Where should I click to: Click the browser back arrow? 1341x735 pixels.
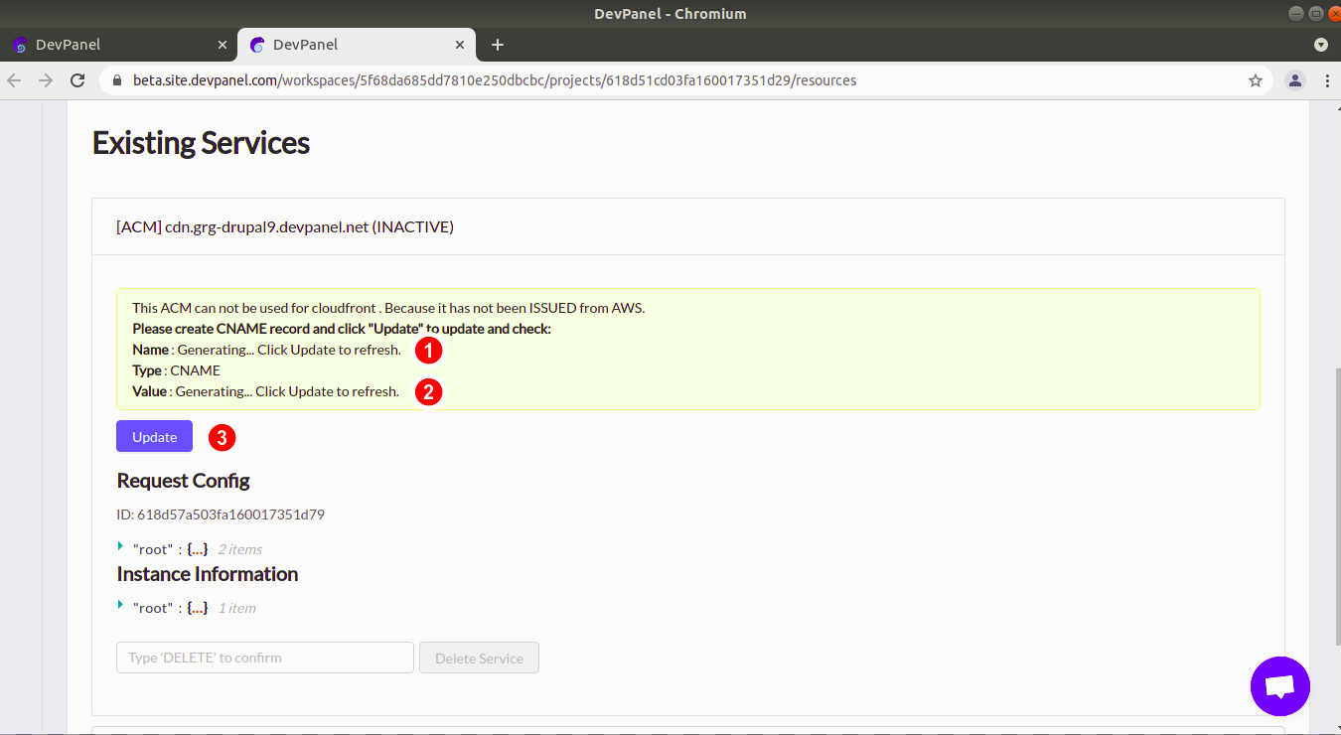click(x=14, y=80)
